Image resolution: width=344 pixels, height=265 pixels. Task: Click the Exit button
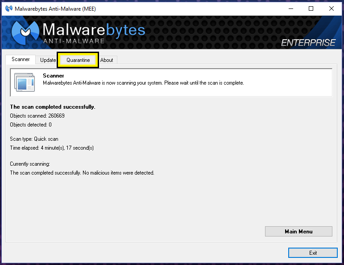point(313,253)
